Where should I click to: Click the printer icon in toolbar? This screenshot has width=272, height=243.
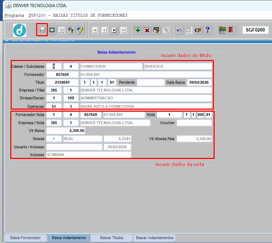tap(61, 30)
